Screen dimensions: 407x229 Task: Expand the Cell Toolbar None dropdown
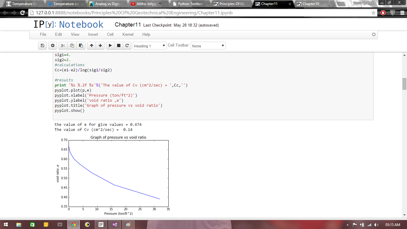[208, 46]
